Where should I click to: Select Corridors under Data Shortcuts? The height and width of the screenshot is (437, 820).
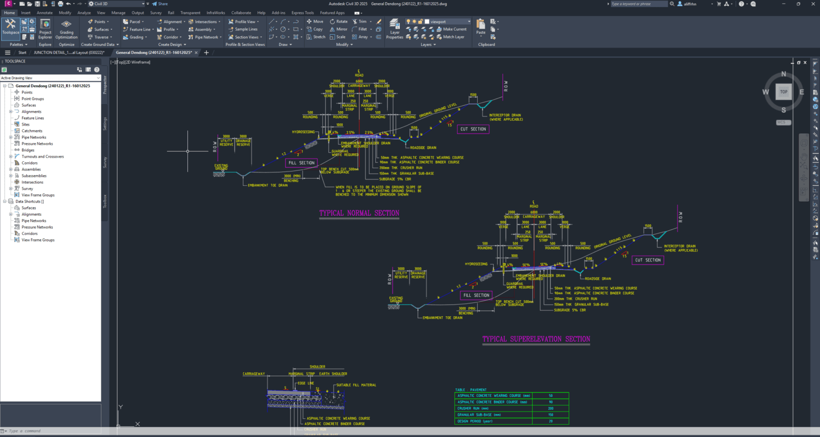click(x=29, y=233)
